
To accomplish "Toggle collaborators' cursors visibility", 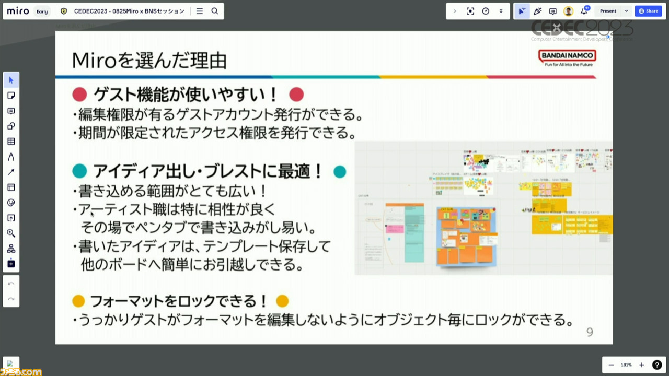I will tap(522, 11).
